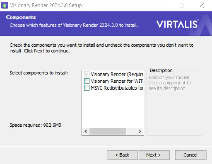This screenshot has height=164, width=212.
Task: Continue with the Next > button
Action: coord(154,155)
